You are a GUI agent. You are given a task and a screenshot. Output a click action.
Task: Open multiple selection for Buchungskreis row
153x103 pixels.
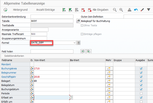click(x=109, y=68)
